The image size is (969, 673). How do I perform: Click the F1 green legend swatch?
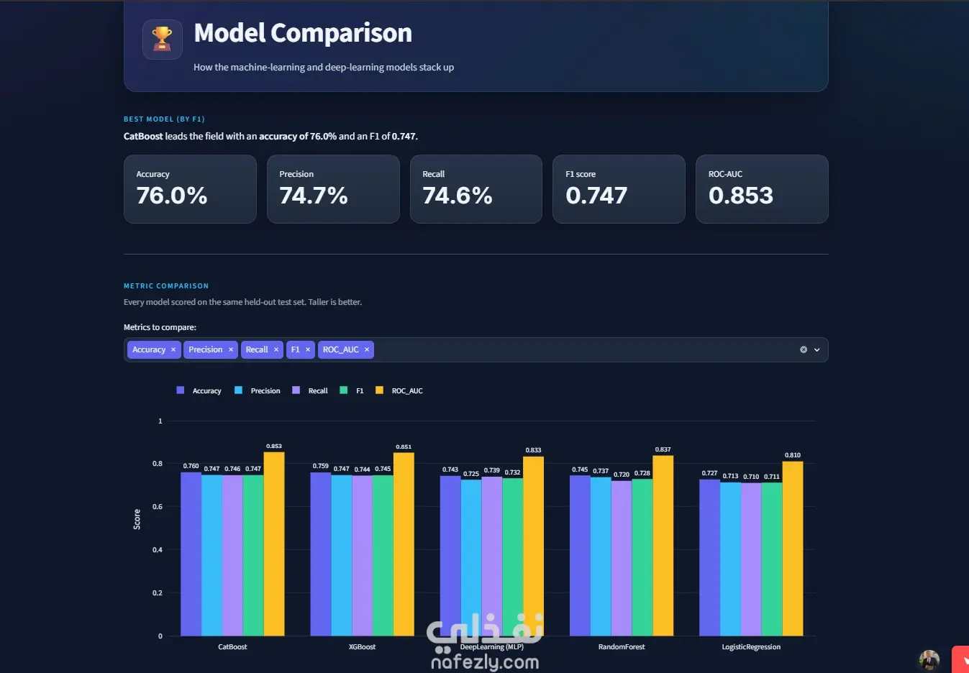(x=344, y=390)
